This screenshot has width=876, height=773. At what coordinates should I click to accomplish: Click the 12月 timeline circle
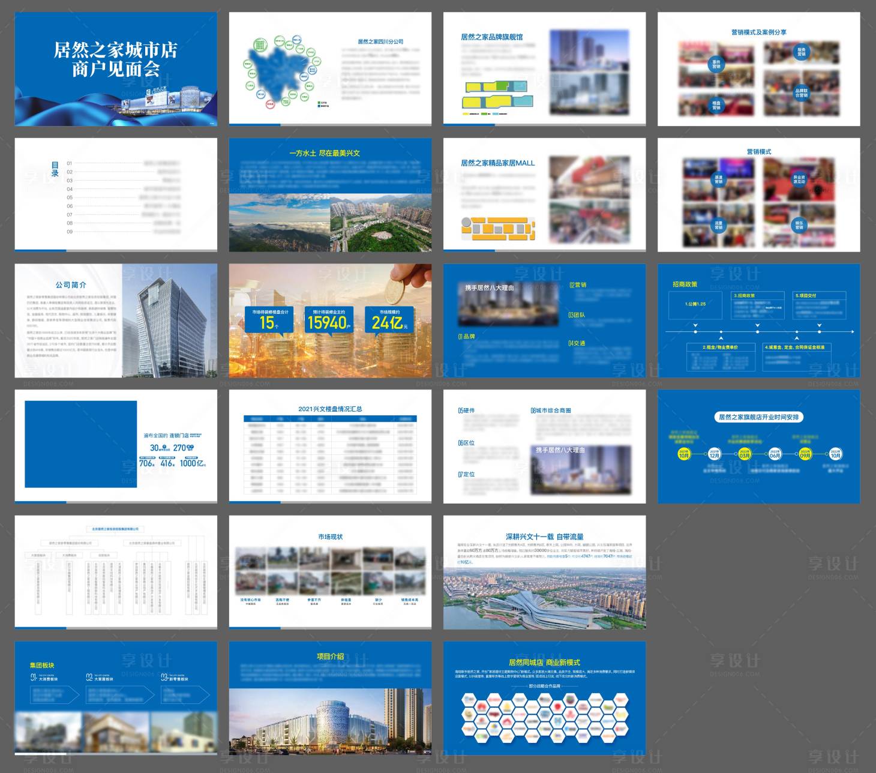(x=714, y=454)
